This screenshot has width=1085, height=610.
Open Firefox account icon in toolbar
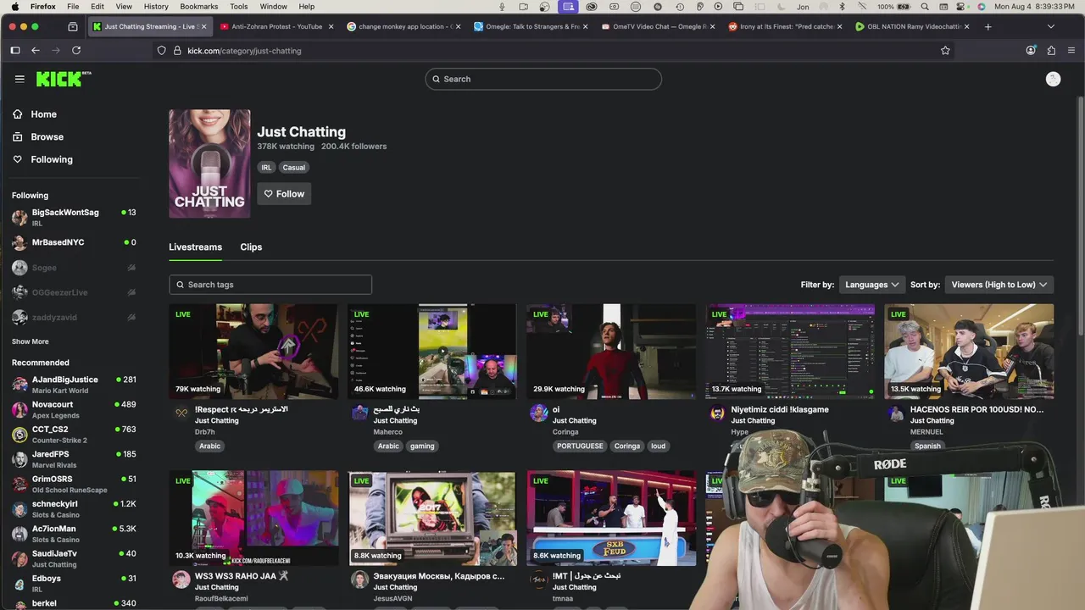tap(1031, 51)
